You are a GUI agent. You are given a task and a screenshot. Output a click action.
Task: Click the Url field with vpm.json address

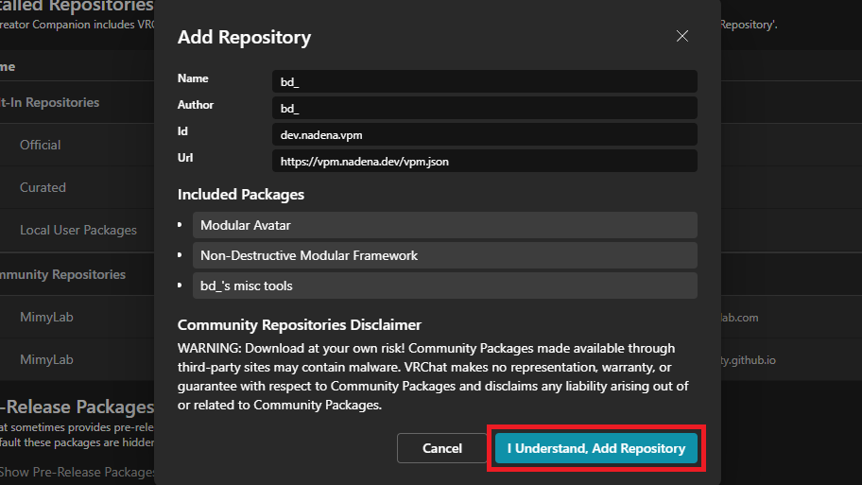(484, 162)
